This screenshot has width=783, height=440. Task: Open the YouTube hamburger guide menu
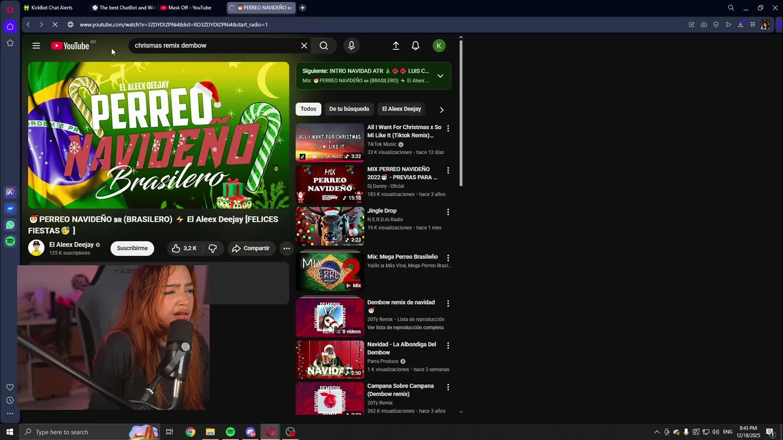tap(36, 46)
